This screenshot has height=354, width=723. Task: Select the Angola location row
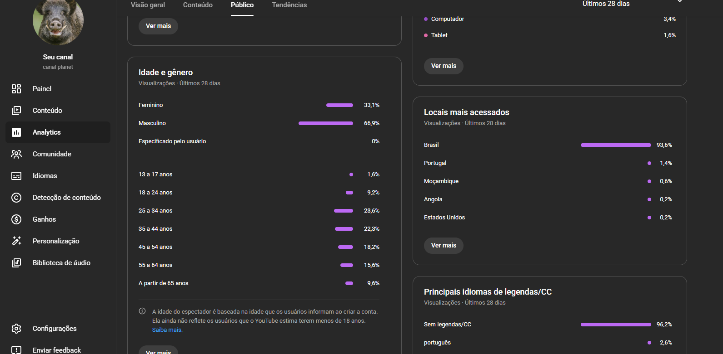[x=548, y=199]
